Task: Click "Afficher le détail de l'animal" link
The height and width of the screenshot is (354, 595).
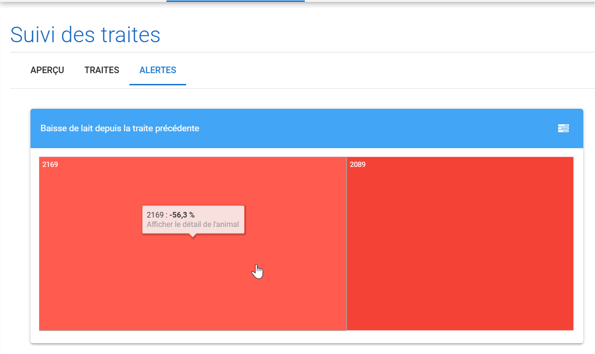Action: (193, 225)
